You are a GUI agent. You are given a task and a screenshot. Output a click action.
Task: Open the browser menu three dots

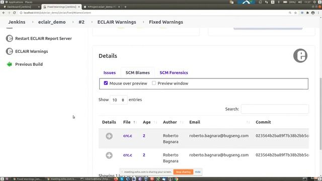(318, 13)
